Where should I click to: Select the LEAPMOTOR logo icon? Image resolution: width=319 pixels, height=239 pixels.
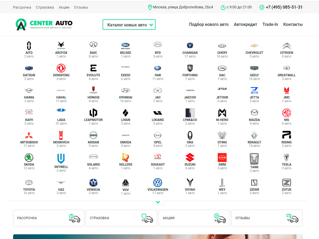pos(93,113)
